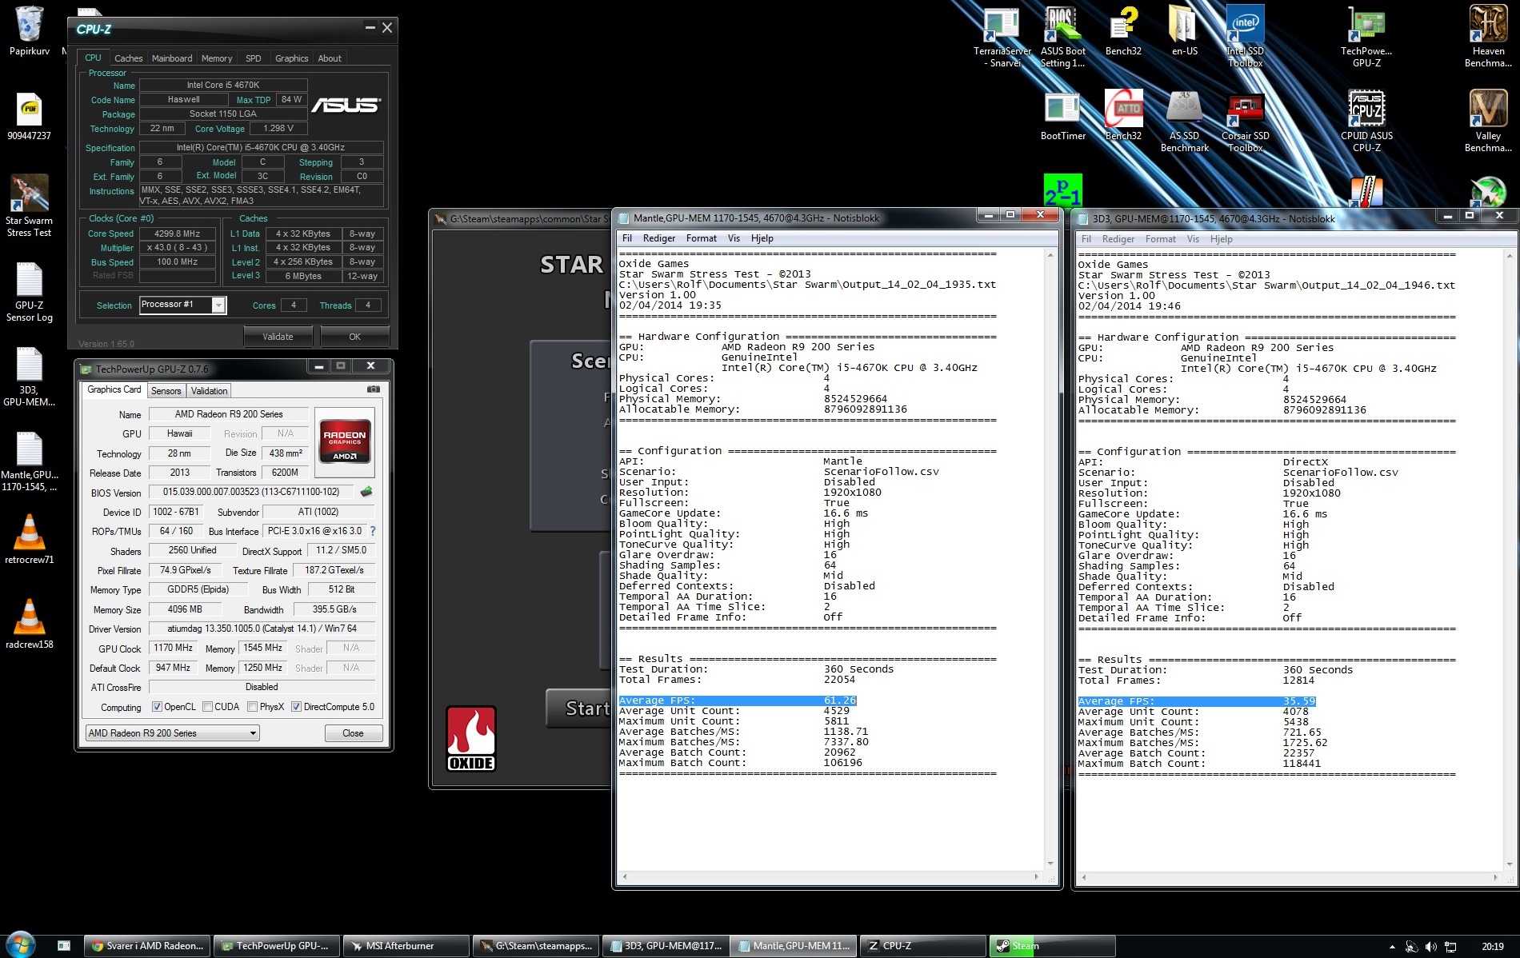Open Hjelp menu in Mantle Notisblokk window
Viewport: 1520px width, 958px height.
[x=762, y=238]
